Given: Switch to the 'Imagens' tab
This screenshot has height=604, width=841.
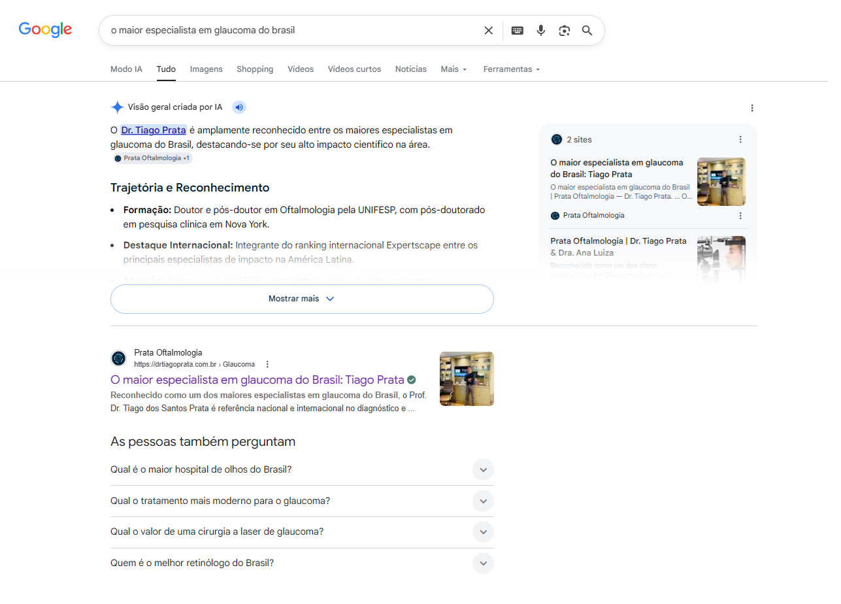Looking at the screenshot, I should click(x=206, y=69).
